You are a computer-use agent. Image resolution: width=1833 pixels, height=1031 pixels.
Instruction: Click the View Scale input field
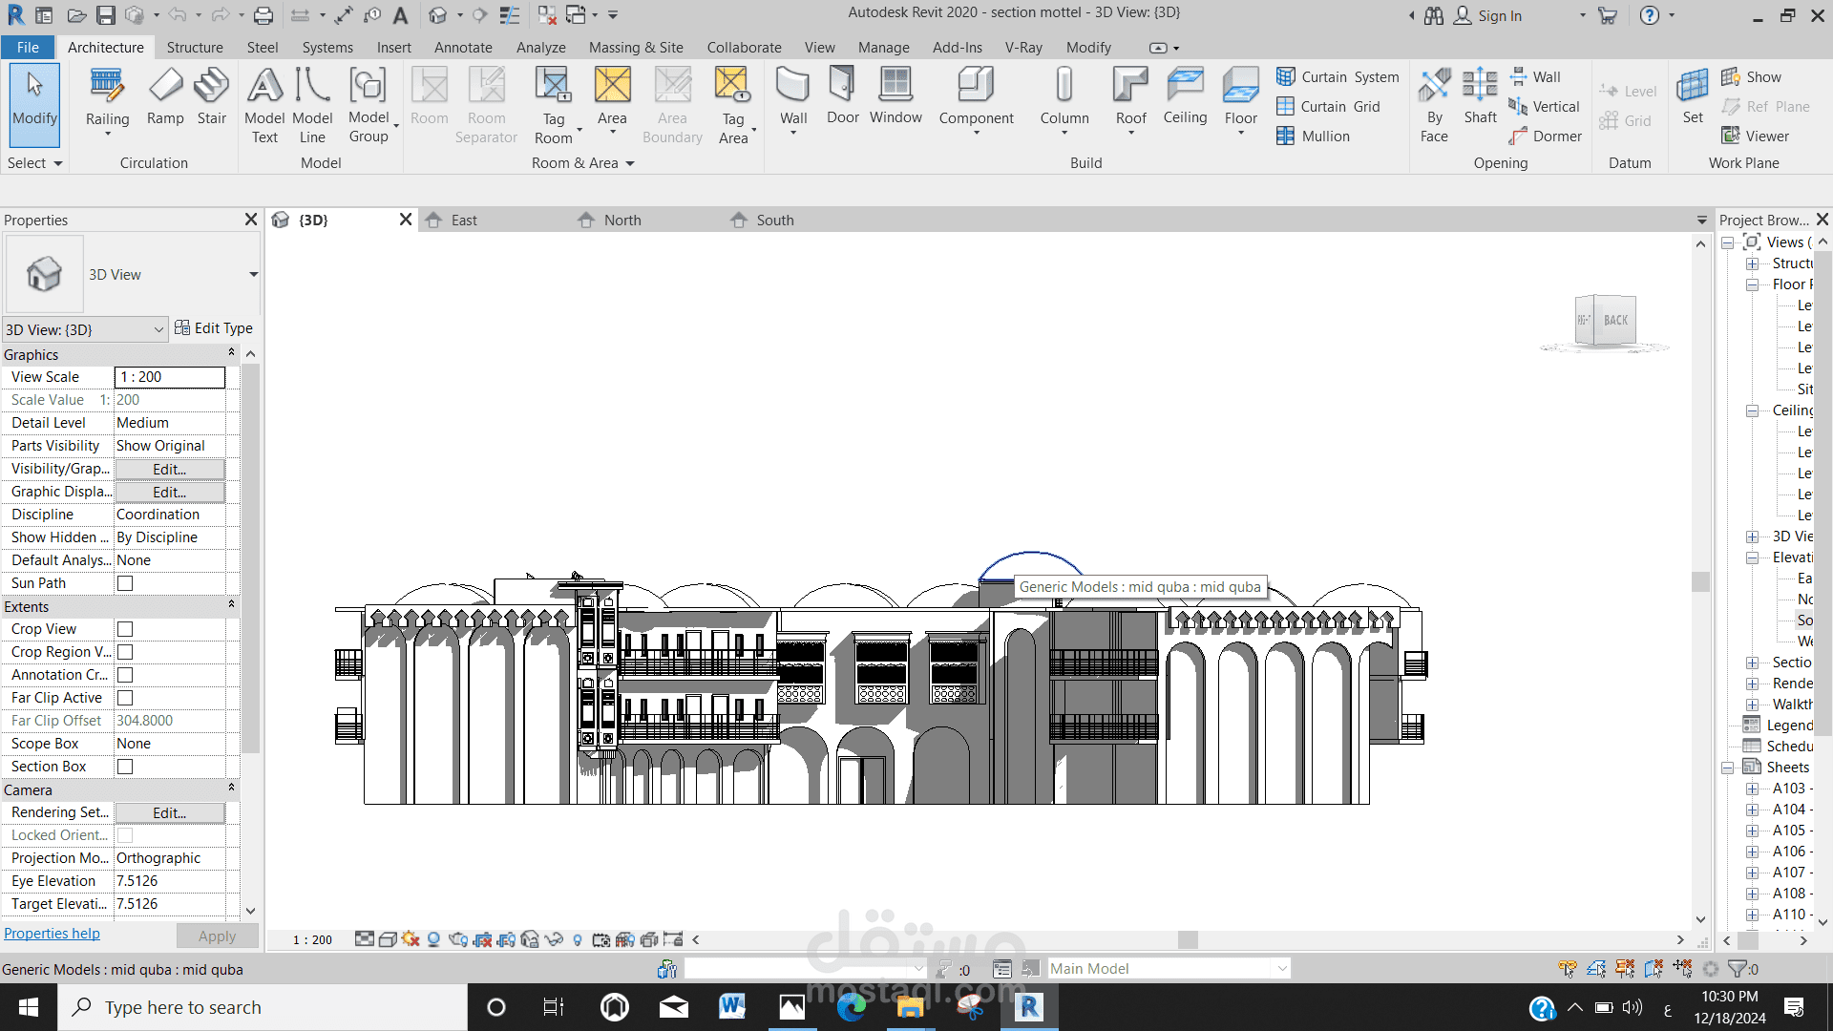click(x=170, y=377)
